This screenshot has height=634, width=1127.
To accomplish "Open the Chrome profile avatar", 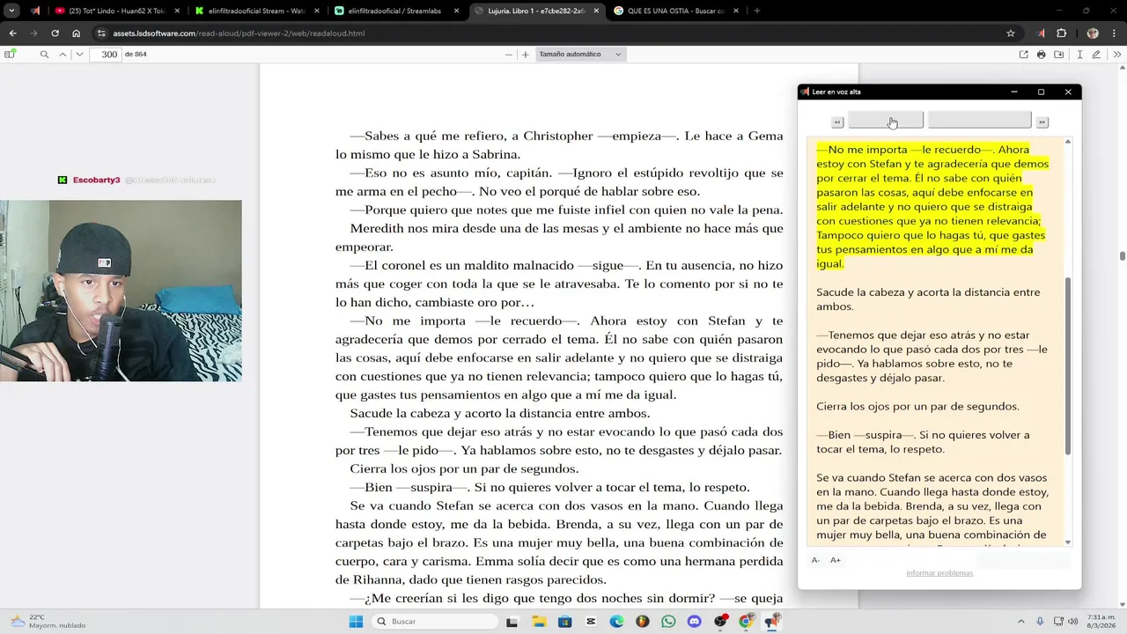I will click(x=1093, y=33).
